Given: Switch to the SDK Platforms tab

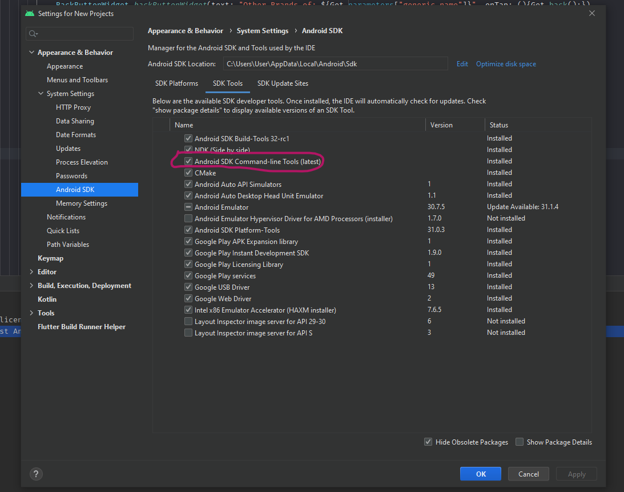Looking at the screenshot, I should click(x=176, y=83).
